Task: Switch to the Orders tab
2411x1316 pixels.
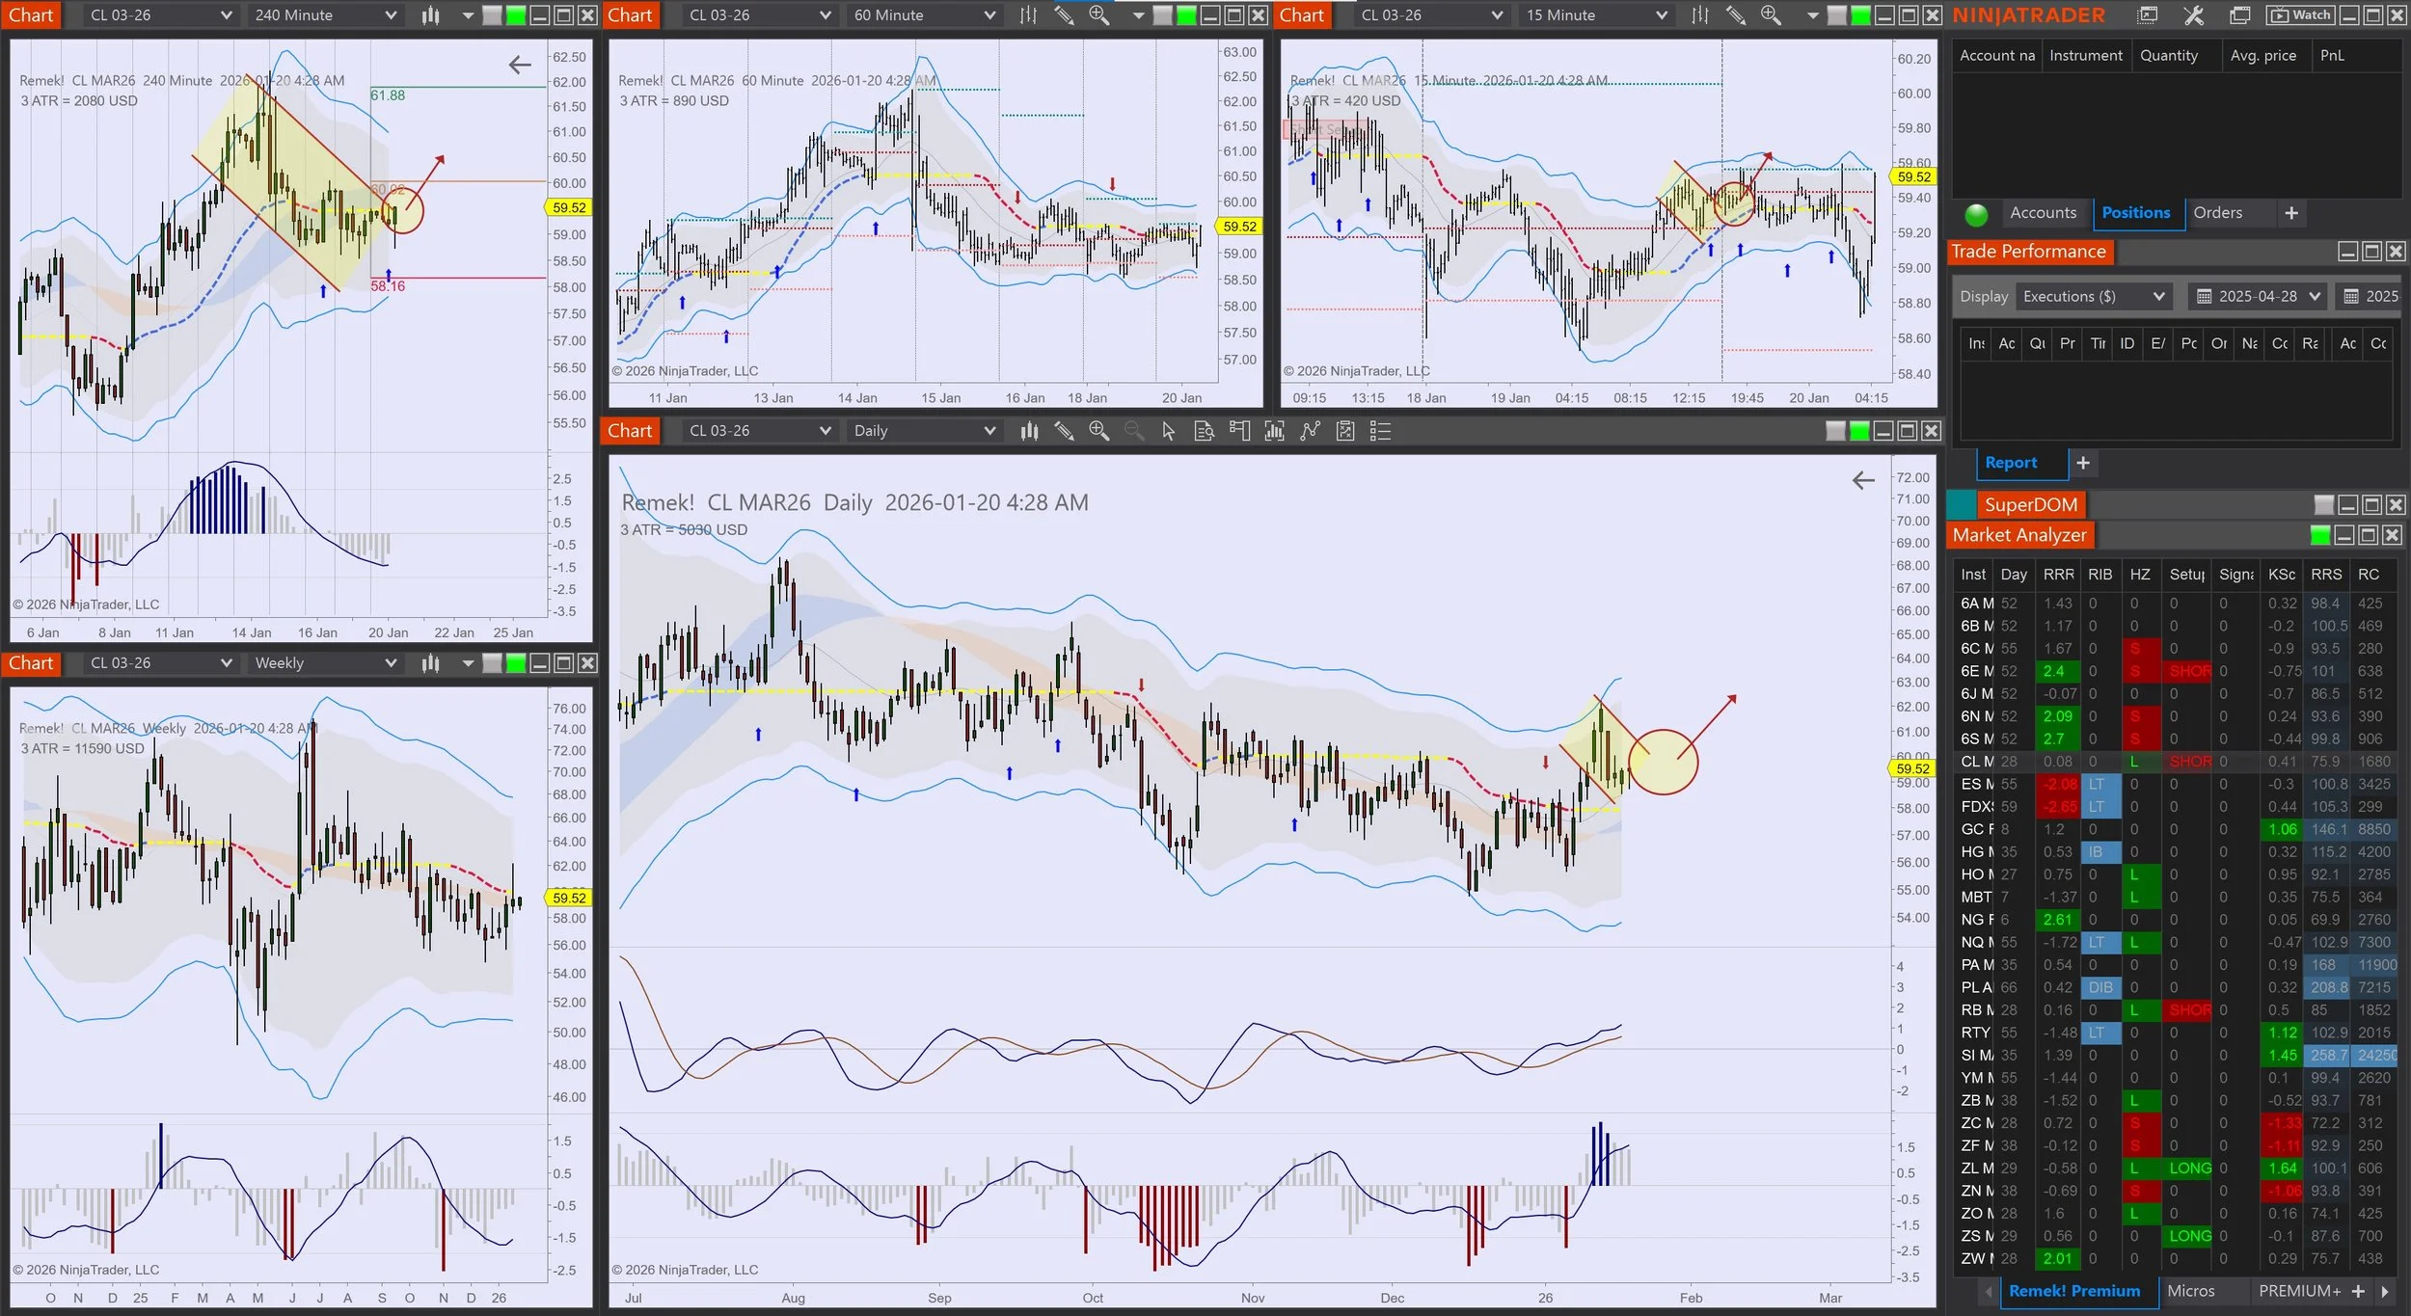Action: tap(2217, 213)
